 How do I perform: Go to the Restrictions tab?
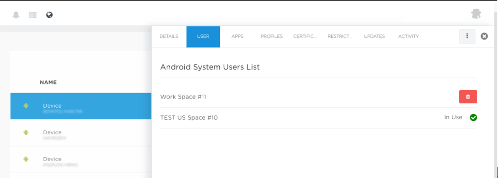[x=340, y=36]
